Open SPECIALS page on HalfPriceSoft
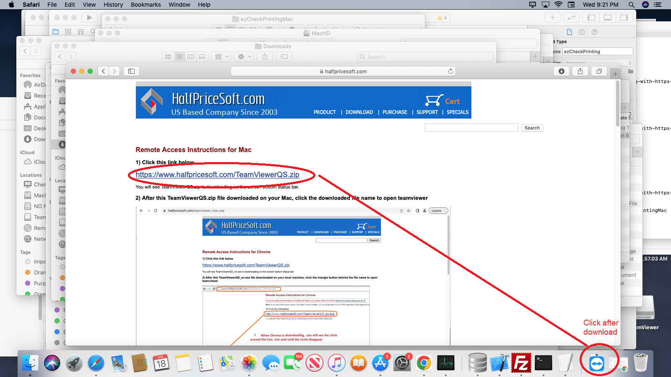The height and width of the screenshot is (377, 671). click(458, 112)
